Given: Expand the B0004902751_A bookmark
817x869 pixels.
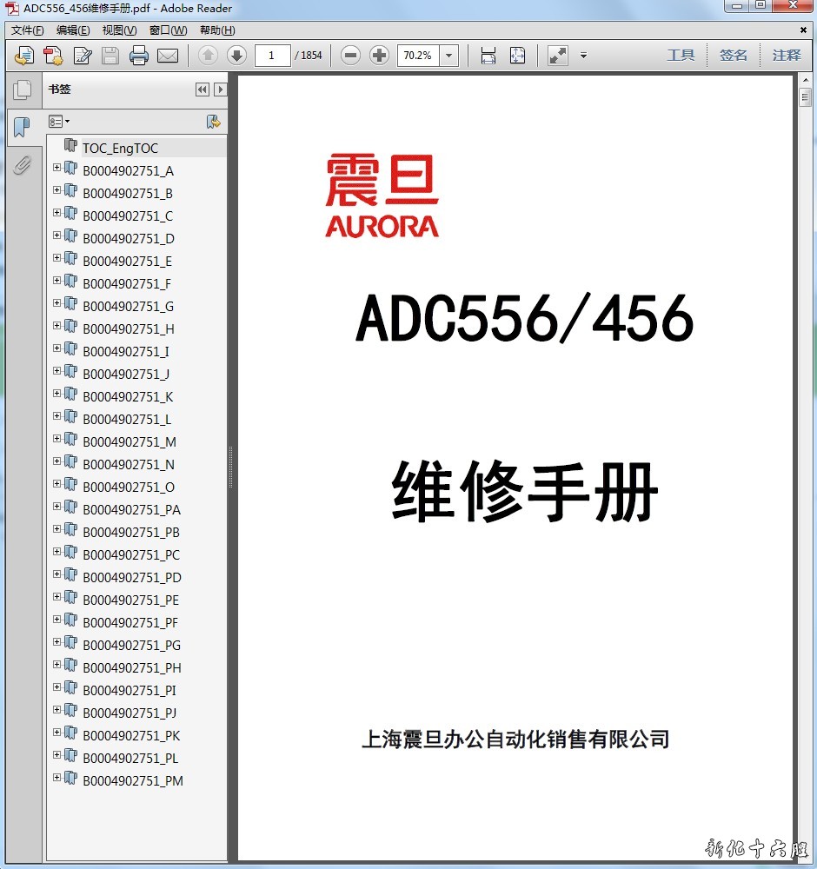Looking at the screenshot, I should 56,167.
